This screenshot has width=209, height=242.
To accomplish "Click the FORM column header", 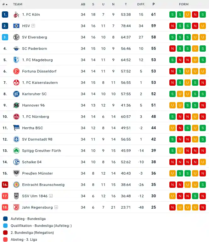I will pos(184,4).
